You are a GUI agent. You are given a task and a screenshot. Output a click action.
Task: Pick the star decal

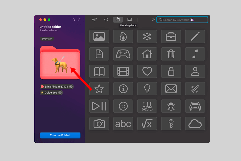tap(99, 89)
